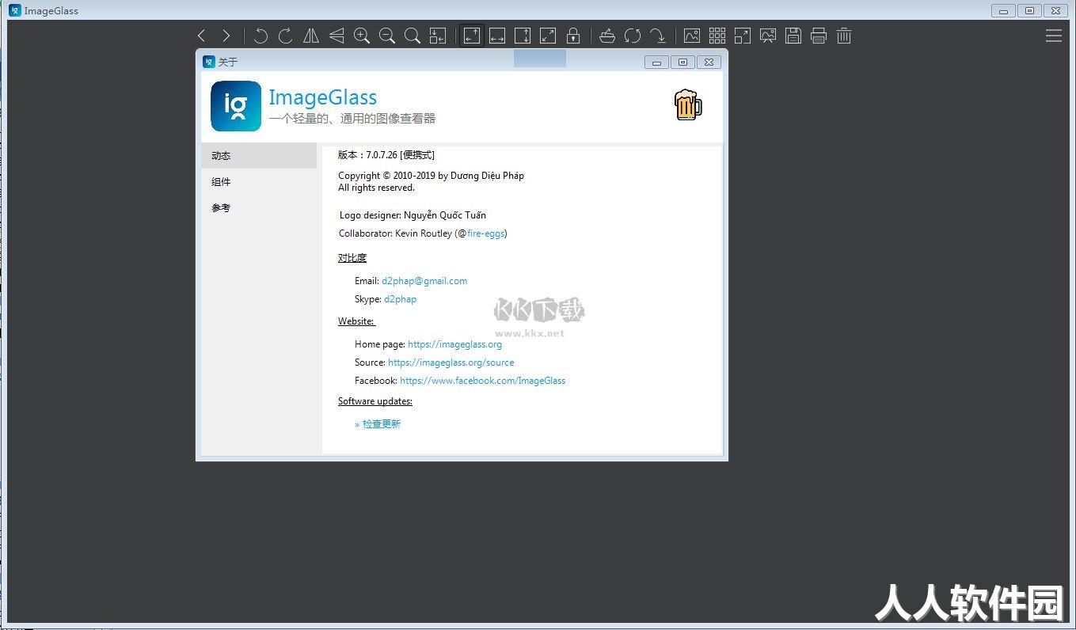Viewport: 1076px width, 630px height.
Task: Switch to the 组件 tab
Action: [x=259, y=182]
